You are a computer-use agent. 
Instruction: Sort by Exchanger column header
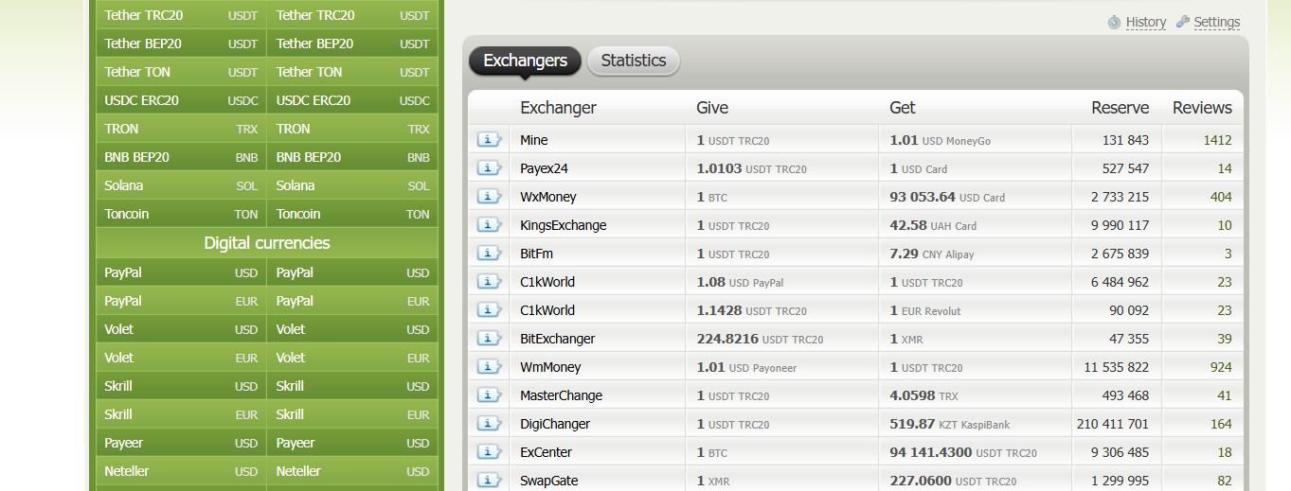(558, 108)
